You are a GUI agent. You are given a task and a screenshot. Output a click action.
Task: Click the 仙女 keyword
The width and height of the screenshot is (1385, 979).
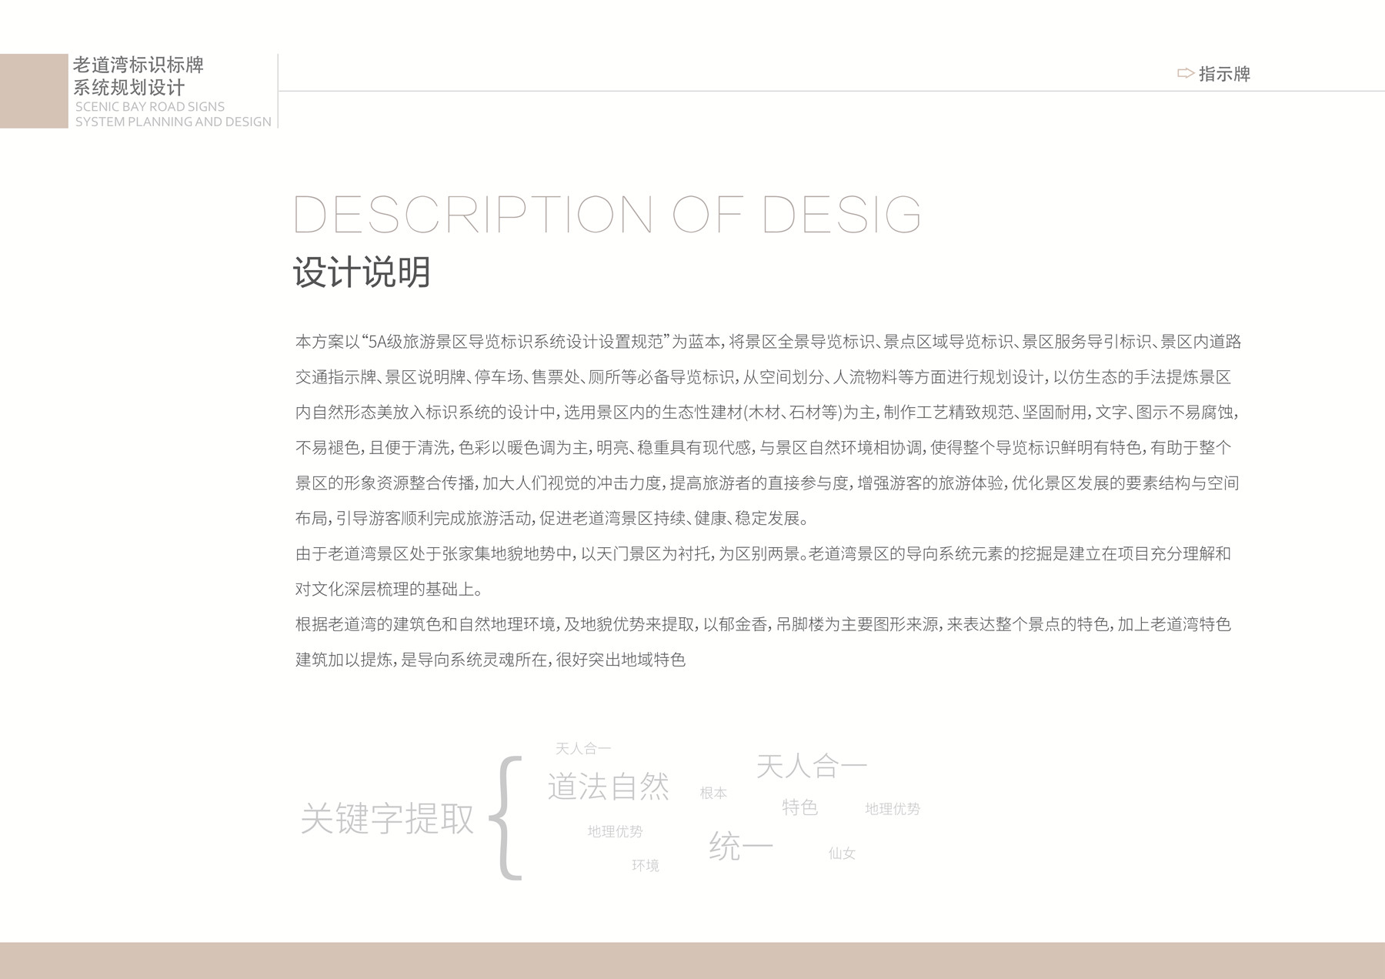pyautogui.click(x=842, y=854)
